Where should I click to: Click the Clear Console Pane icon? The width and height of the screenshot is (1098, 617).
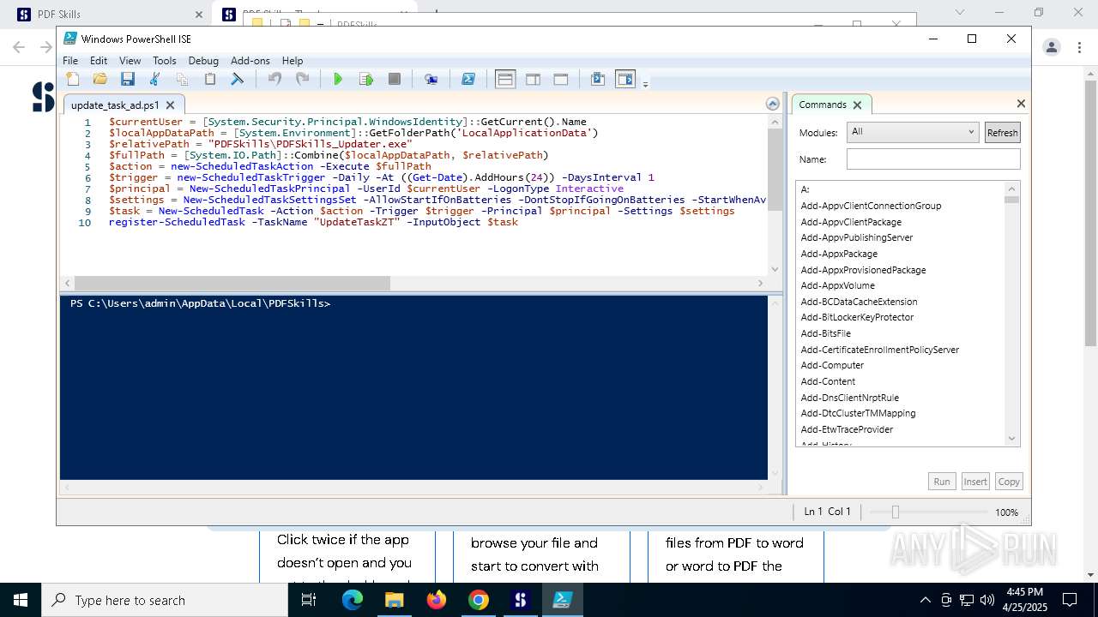[x=238, y=79]
